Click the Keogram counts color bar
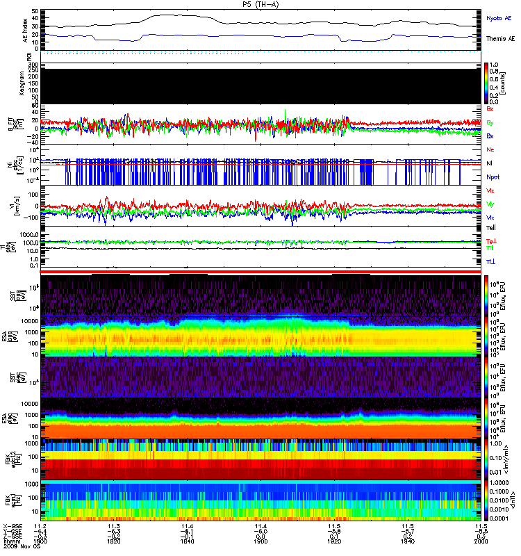Screen dimensions: 521x556 tap(486, 83)
